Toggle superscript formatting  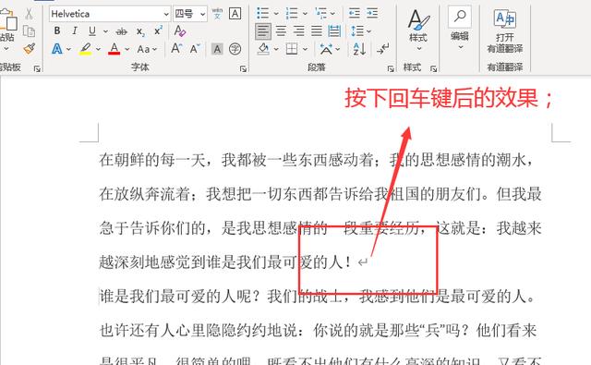[x=158, y=30]
